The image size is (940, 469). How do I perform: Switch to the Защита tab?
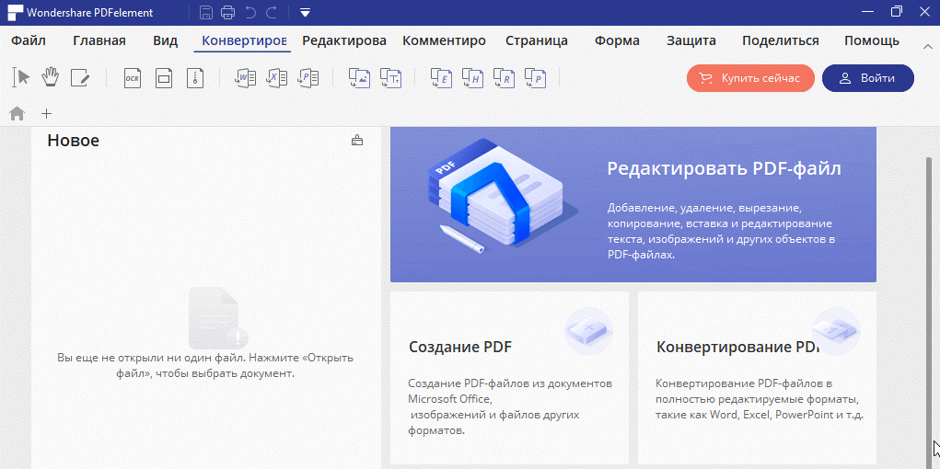click(691, 40)
